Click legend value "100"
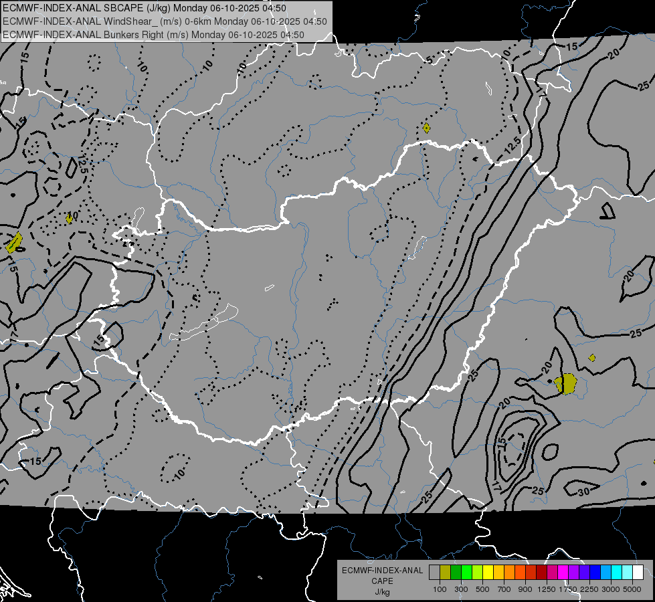The height and width of the screenshot is (602, 655). pyautogui.click(x=440, y=589)
